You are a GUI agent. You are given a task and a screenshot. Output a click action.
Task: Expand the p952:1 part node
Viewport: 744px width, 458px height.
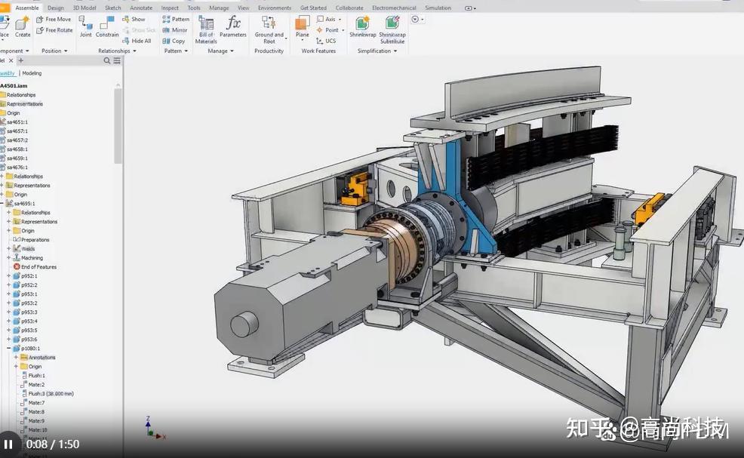coord(8,276)
